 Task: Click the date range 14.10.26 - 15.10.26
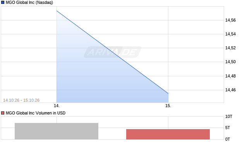coord(21,100)
